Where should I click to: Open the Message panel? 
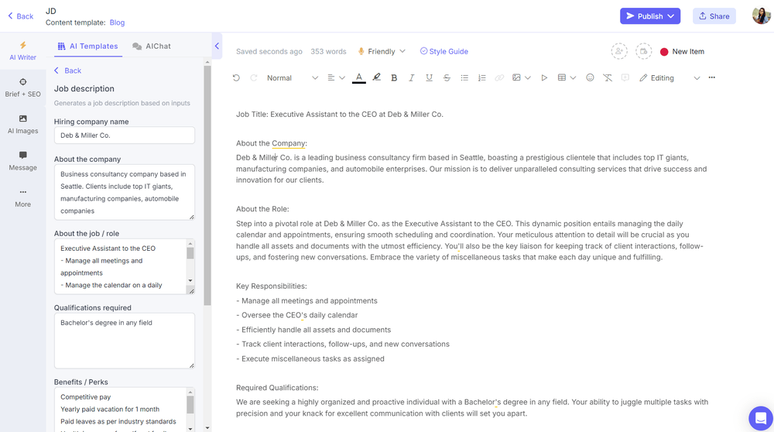pyautogui.click(x=22, y=161)
